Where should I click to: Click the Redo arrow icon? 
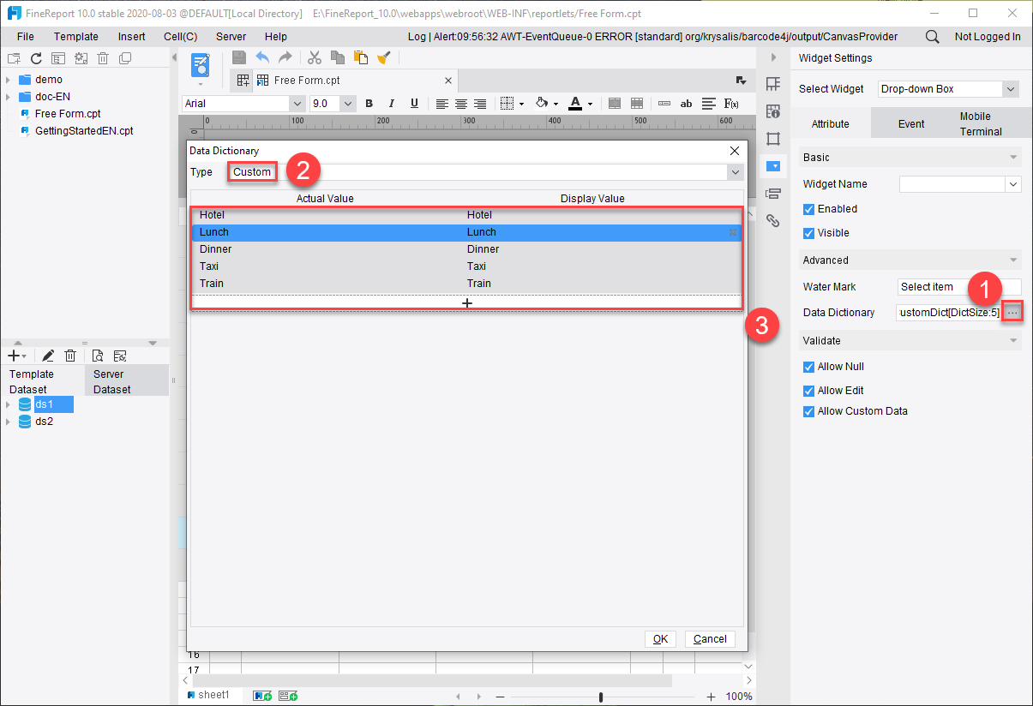(285, 57)
